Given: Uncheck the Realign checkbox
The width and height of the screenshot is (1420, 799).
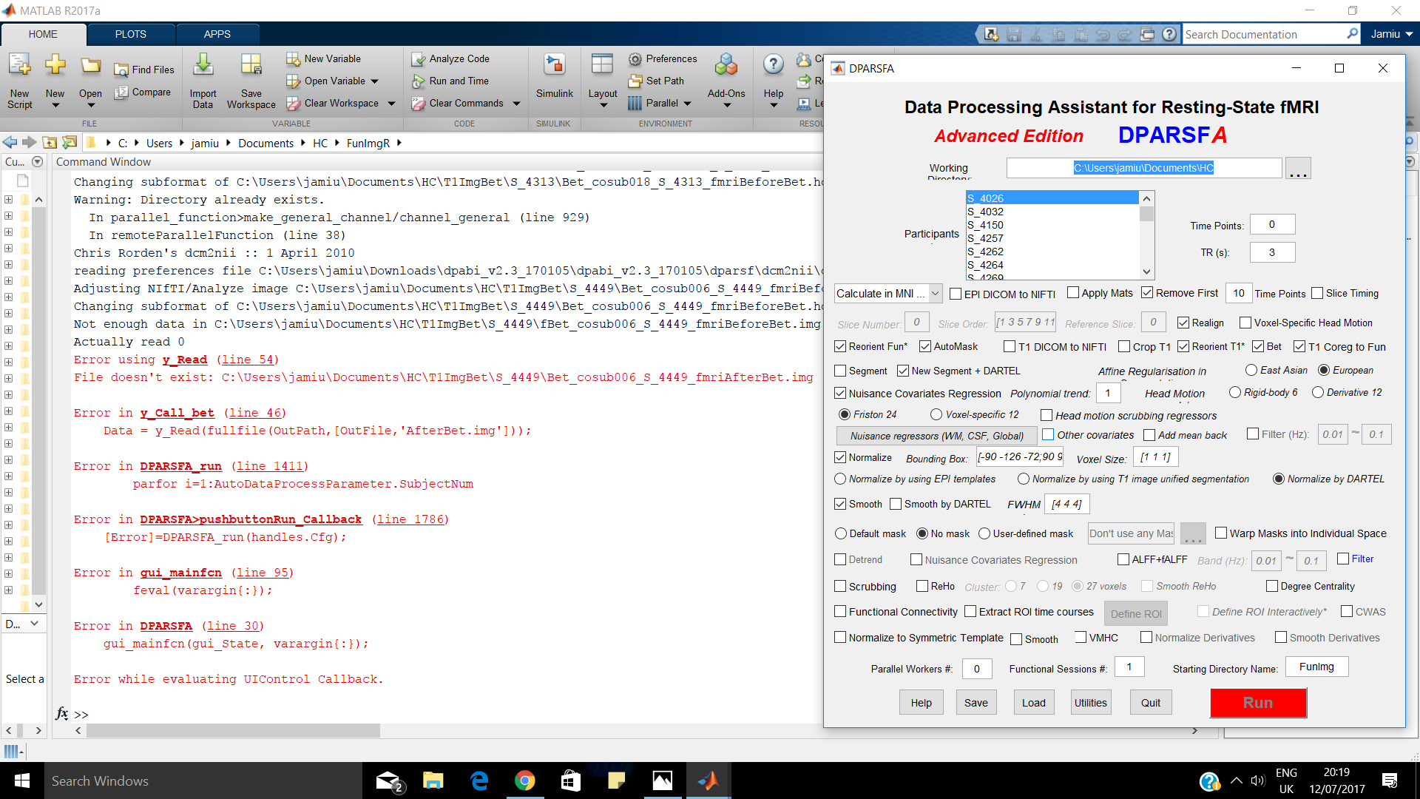Looking at the screenshot, I should 1183,323.
